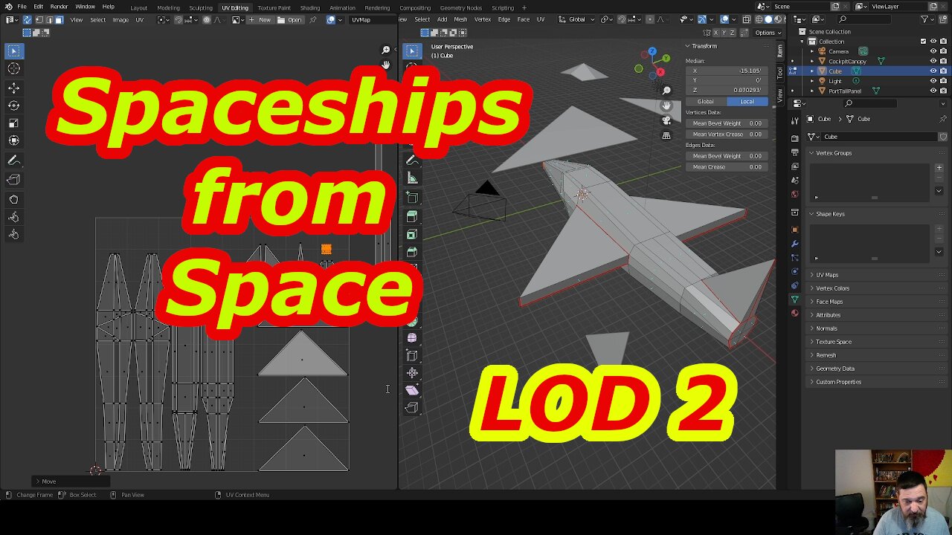Select the 3D viewport Measure tool
Image resolution: width=952 pixels, height=535 pixels.
[x=412, y=178]
